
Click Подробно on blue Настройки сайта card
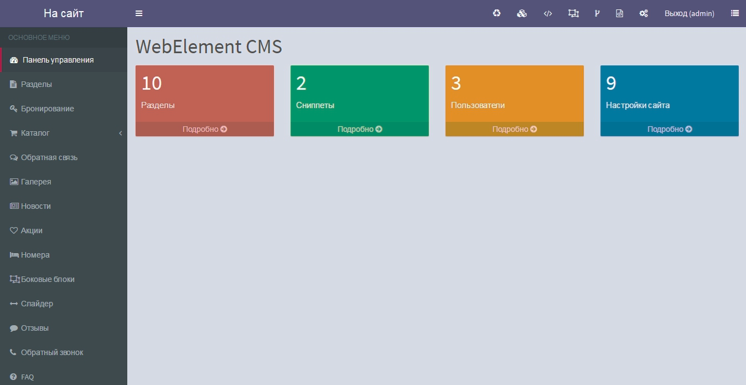click(670, 129)
